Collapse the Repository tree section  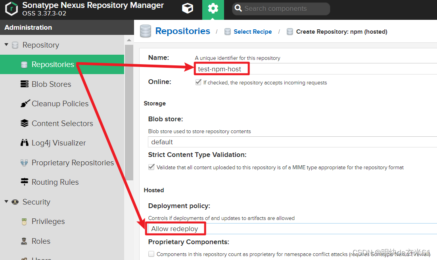[6, 44]
